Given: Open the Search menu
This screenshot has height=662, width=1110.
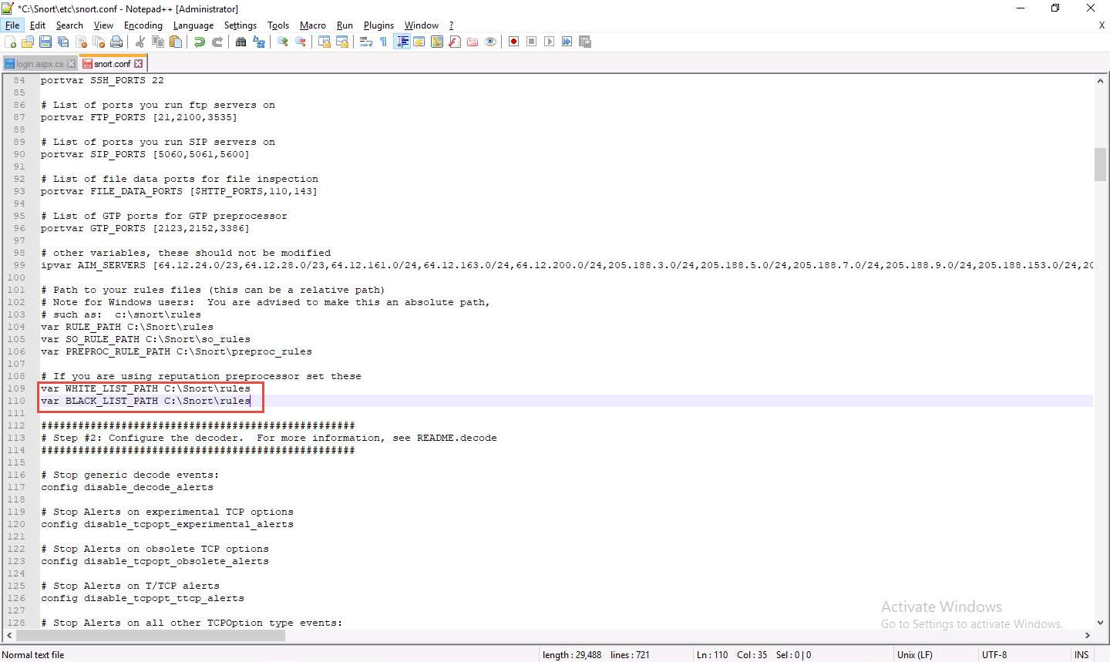Looking at the screenshot, I should (x=69, y=25).
